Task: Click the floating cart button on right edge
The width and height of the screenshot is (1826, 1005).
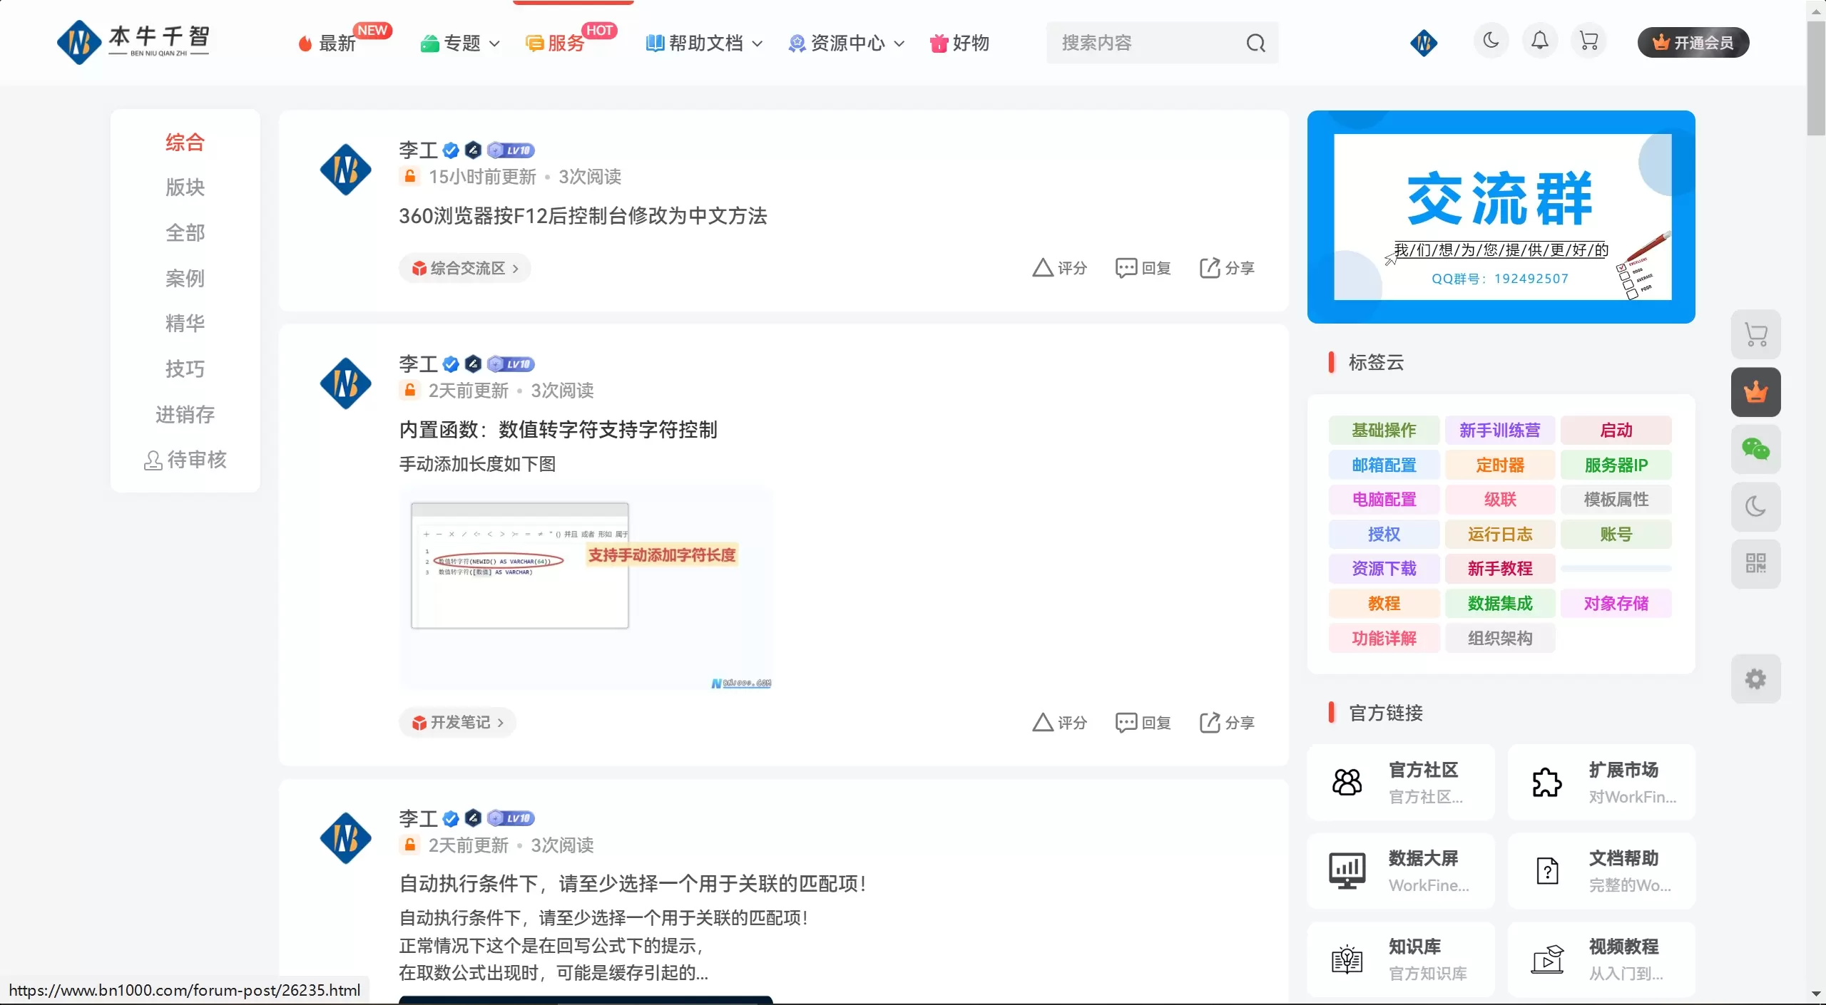Action: pos(1755,335)
